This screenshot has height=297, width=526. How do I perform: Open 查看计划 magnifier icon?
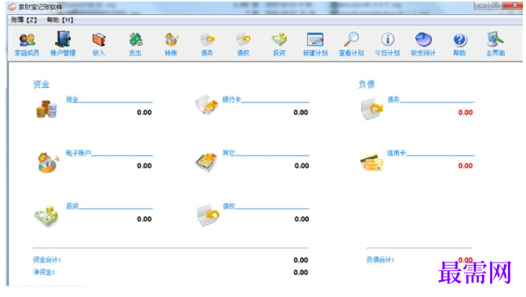(x=351, y=44)
